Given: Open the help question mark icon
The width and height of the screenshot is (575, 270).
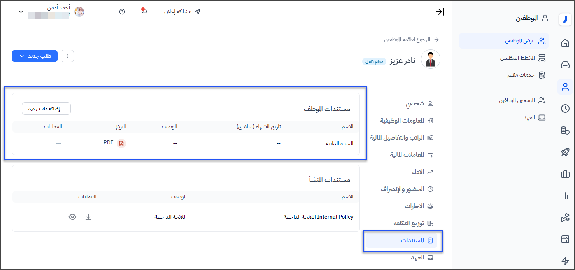Looking at the screenshot, I should [x=122, y=12].
